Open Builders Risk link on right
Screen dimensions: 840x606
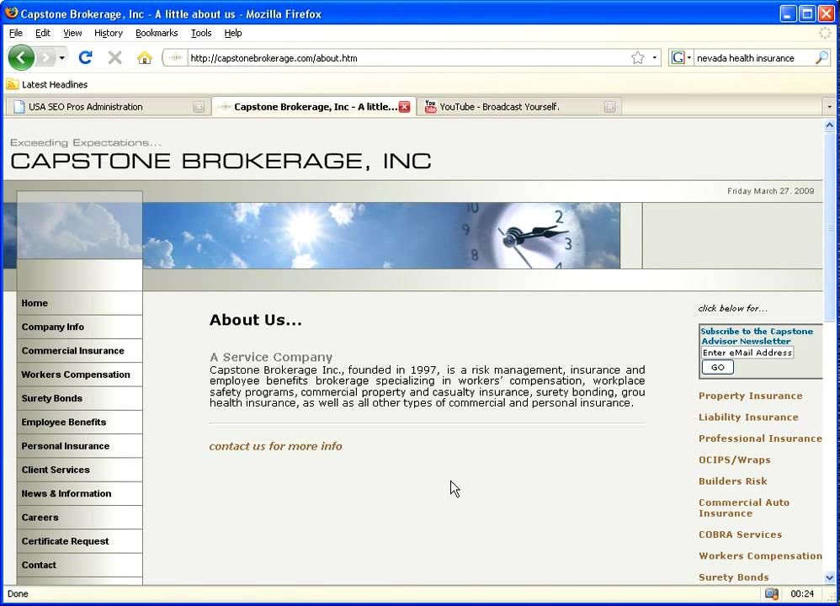[x=732, y=481]
